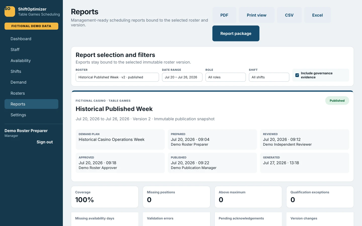The height and width of the screenshot is (226, 362).
Task: Export report as CSV
Action: [x=289, y=15]
